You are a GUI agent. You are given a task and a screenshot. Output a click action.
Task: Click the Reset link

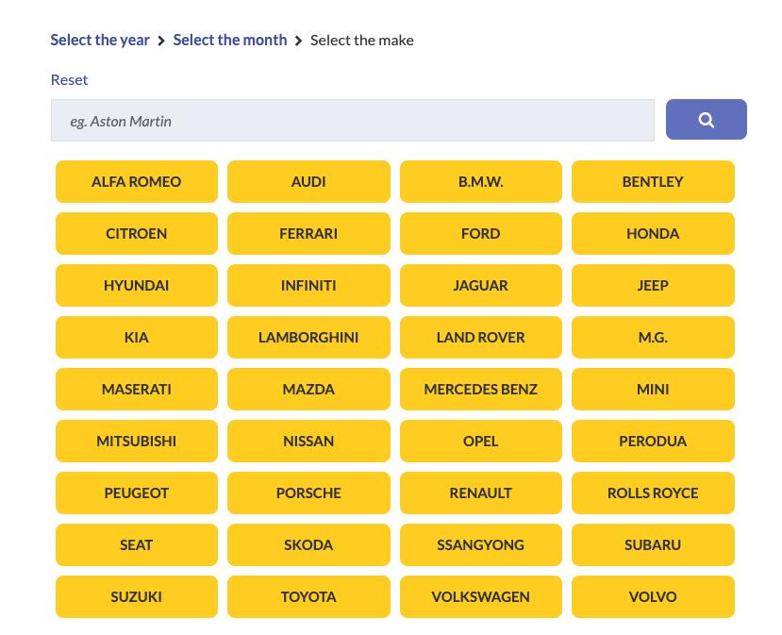pos(69,79)
